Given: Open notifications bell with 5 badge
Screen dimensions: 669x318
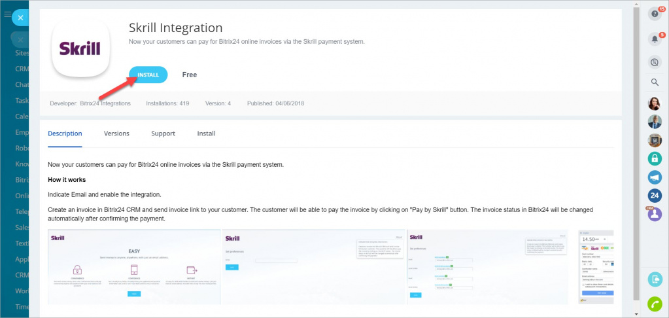Looking at the screenshot, I should [x=655, y=39].
